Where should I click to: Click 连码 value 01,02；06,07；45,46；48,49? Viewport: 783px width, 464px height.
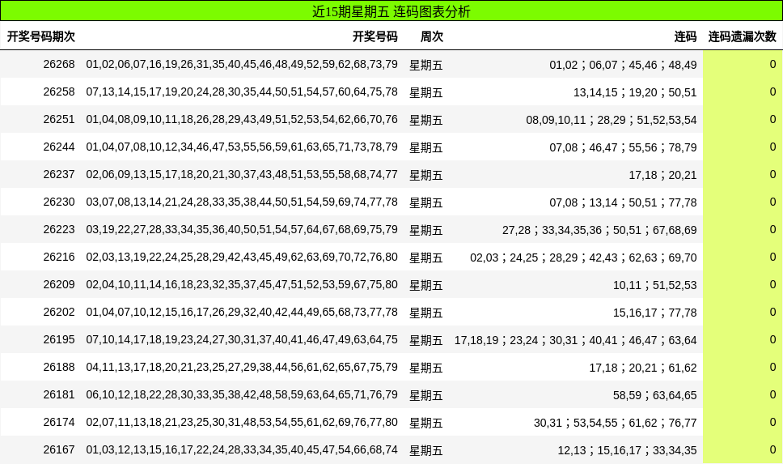pos(623,65)
